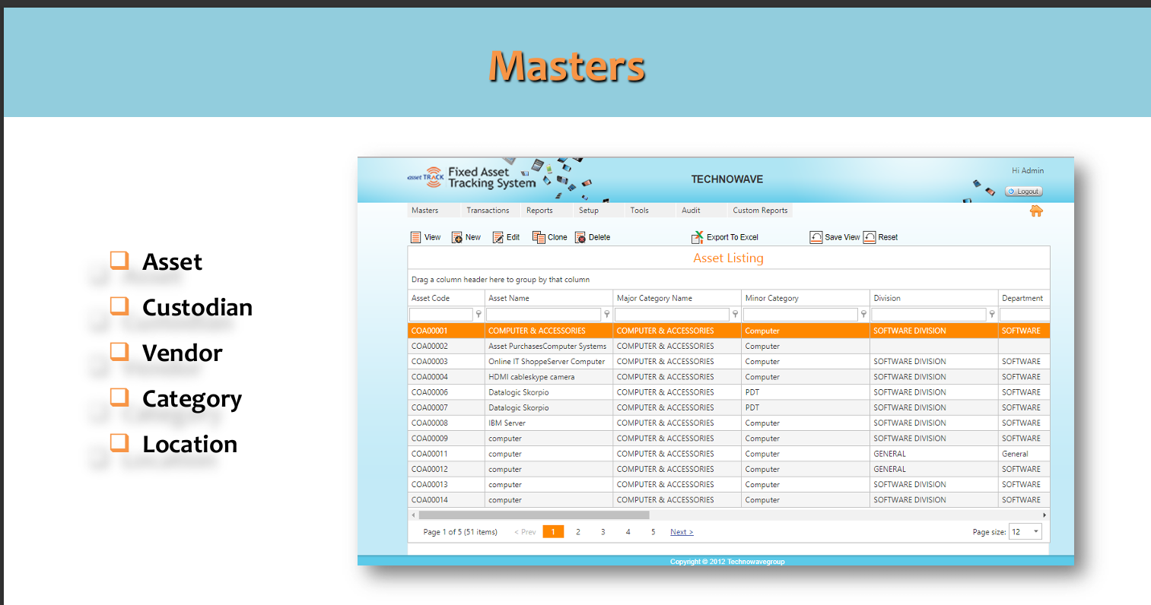Click the Delete asset icon
Screen dimensions: 1151x605
click(x=580, y=237)
